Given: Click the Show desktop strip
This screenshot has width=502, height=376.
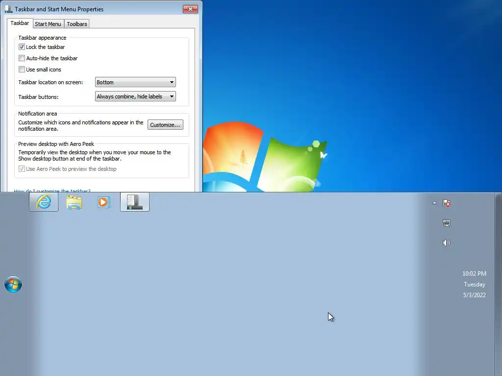Looking at the screenshot, I should click(x=499, y=284).
